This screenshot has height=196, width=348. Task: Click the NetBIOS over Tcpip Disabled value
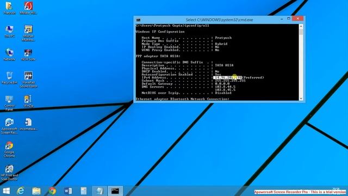coord(223,93)
